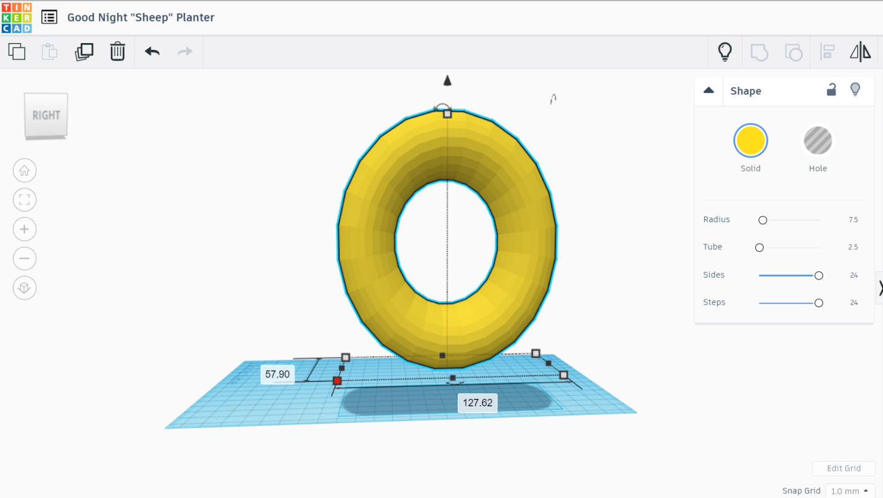Redo the last undone action
This screenshot has height=498, width=883.
[185, 51]
